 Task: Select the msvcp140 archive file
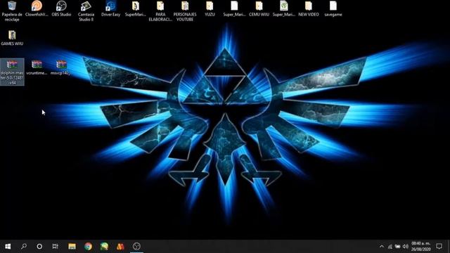[61, 67]
